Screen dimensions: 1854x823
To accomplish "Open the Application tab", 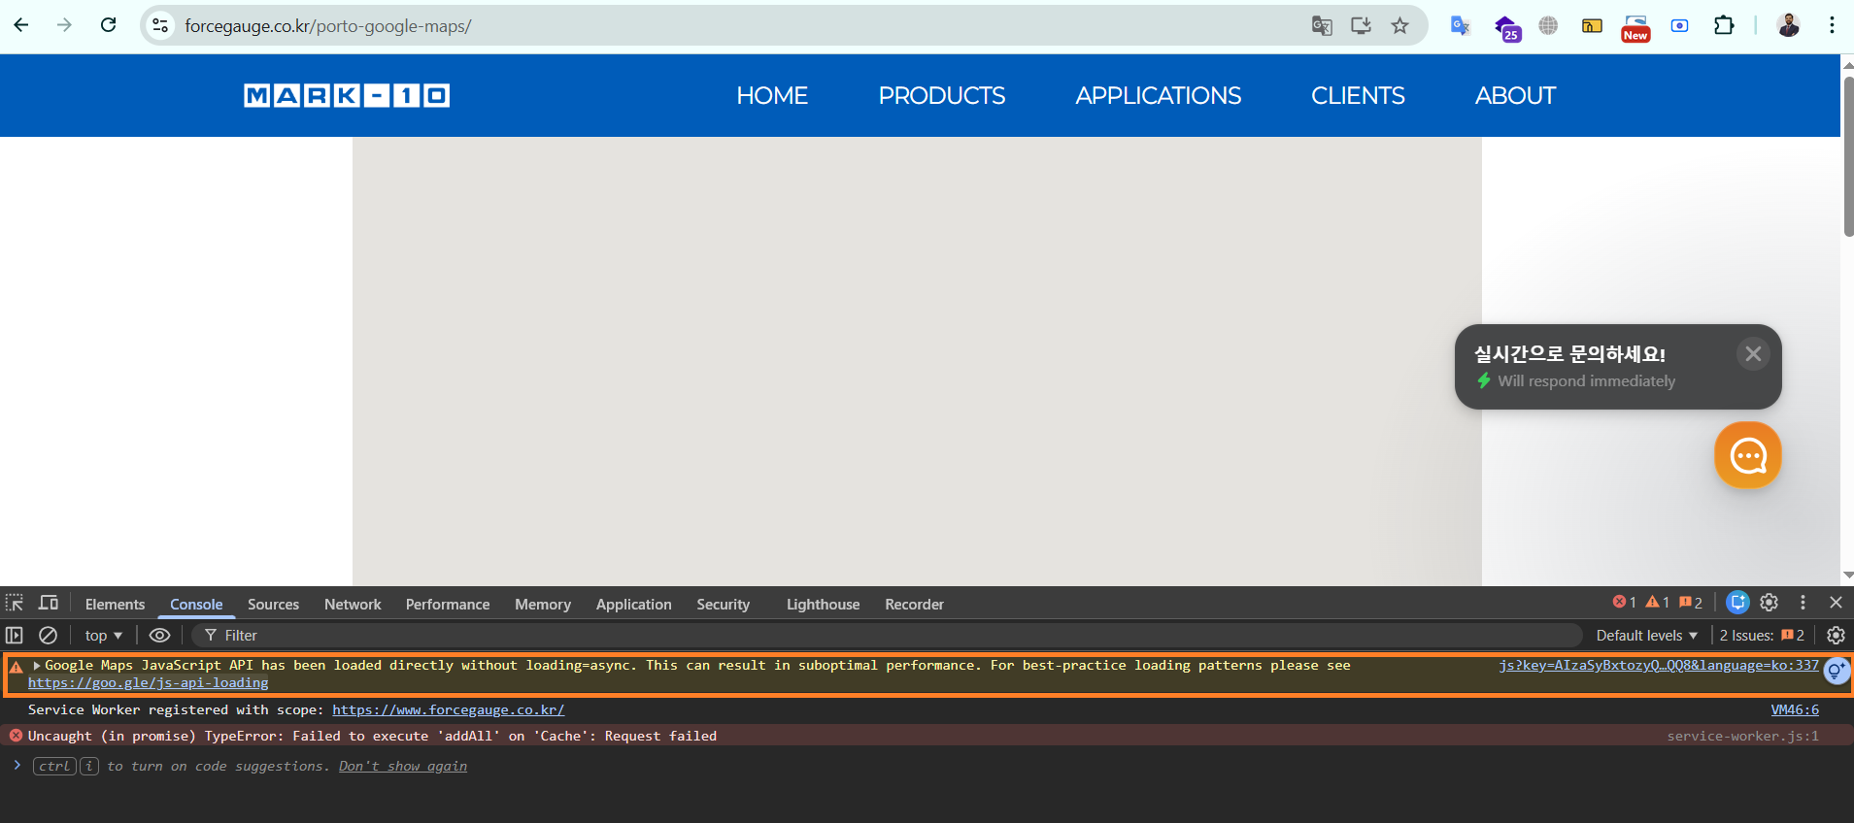I will [x=634, y=604].
